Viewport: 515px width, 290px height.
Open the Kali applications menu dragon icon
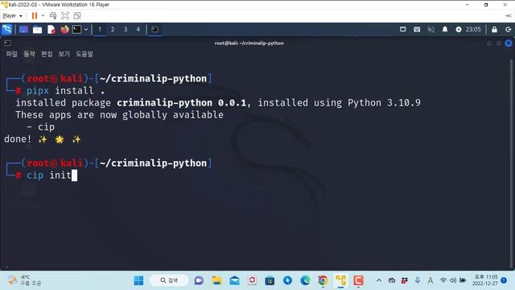[7, 29]
